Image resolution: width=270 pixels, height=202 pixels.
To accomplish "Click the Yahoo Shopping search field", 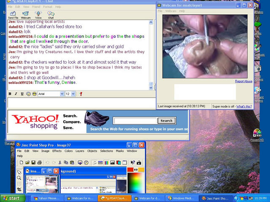I will pyautogui.click(x=135, y=121).
